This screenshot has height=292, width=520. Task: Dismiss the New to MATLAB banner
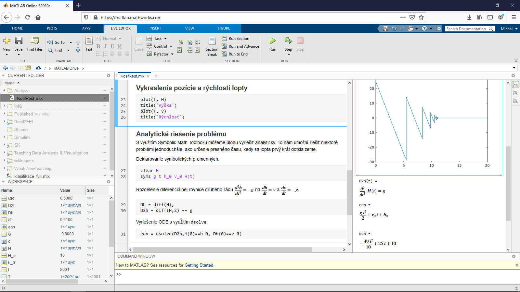[x=517, y=265]
